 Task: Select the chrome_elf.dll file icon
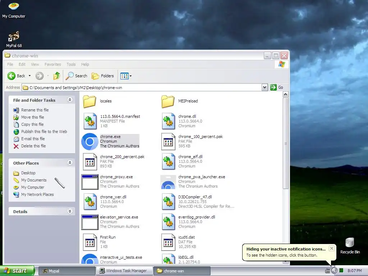(168, 161)
